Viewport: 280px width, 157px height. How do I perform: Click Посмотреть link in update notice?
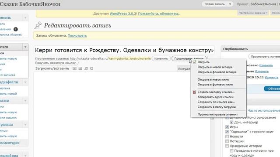tap(77, 36)
